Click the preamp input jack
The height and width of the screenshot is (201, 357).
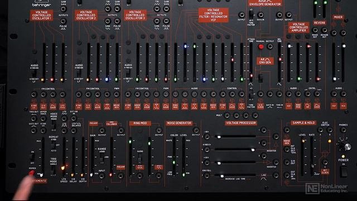tap(102, 176)
